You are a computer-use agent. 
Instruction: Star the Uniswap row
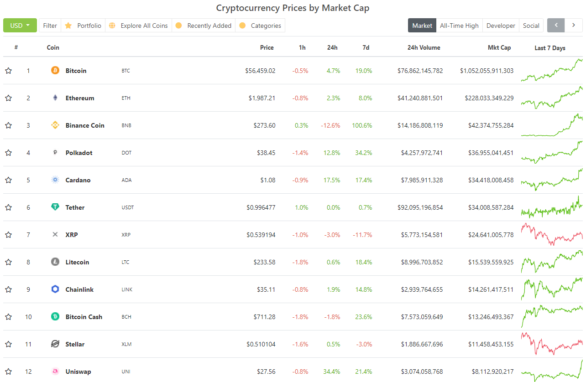[x=8, y=372]
